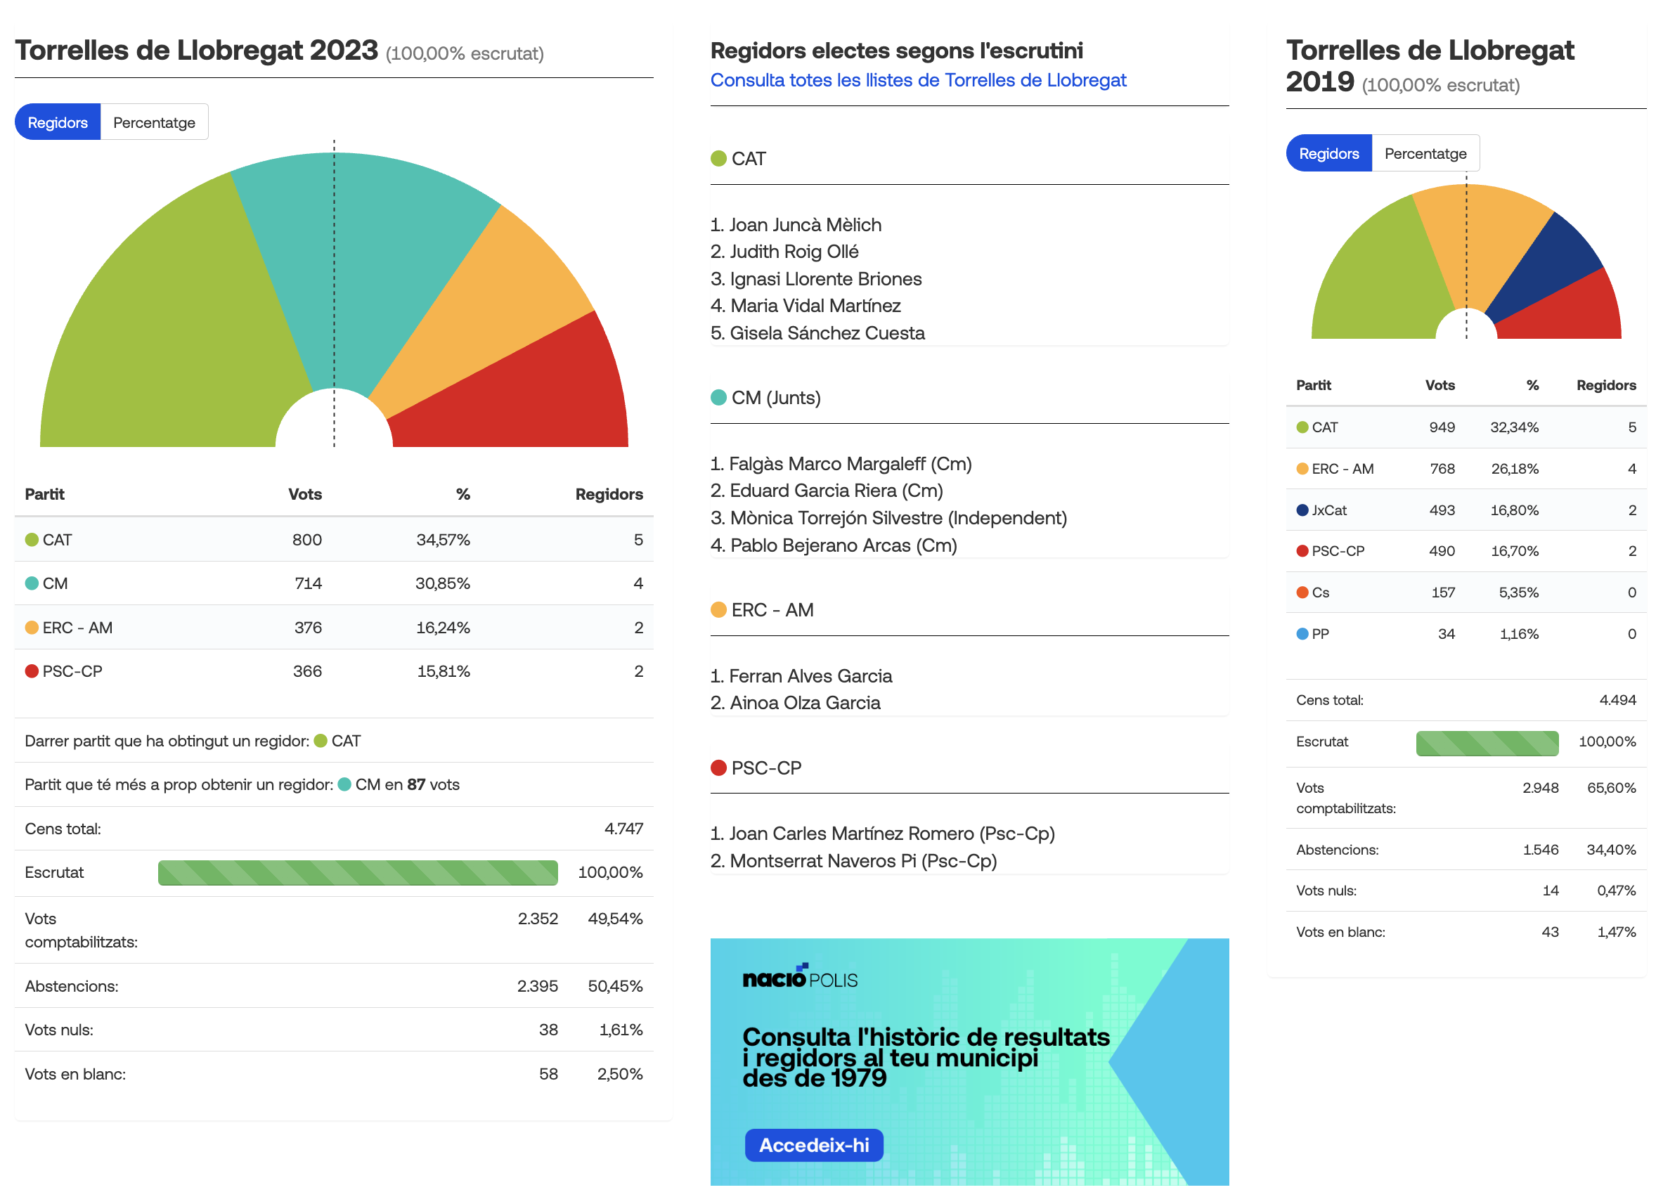Image resolution: width=1656 pixels, height=1204 pixels.
Task: Click the orange Cs dot in 2019 table
Action: pyautogui.click(x=1302, y=592)
